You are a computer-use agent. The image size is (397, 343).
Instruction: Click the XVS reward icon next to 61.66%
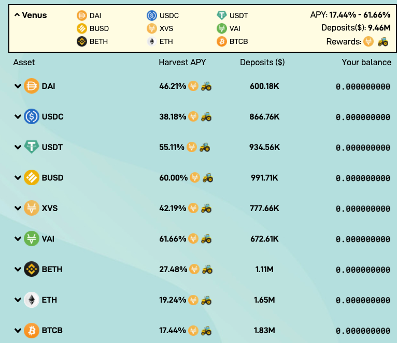tap(193, 238)
